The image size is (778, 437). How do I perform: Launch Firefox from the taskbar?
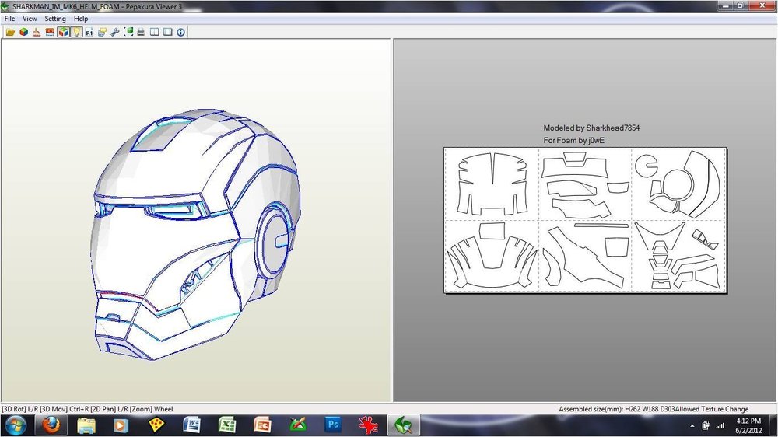51,425
